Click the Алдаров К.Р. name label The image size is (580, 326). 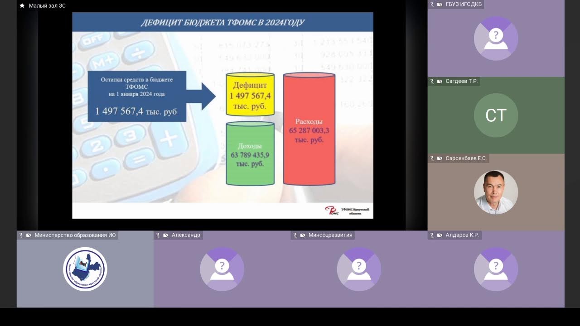click(x=462, y=235)
